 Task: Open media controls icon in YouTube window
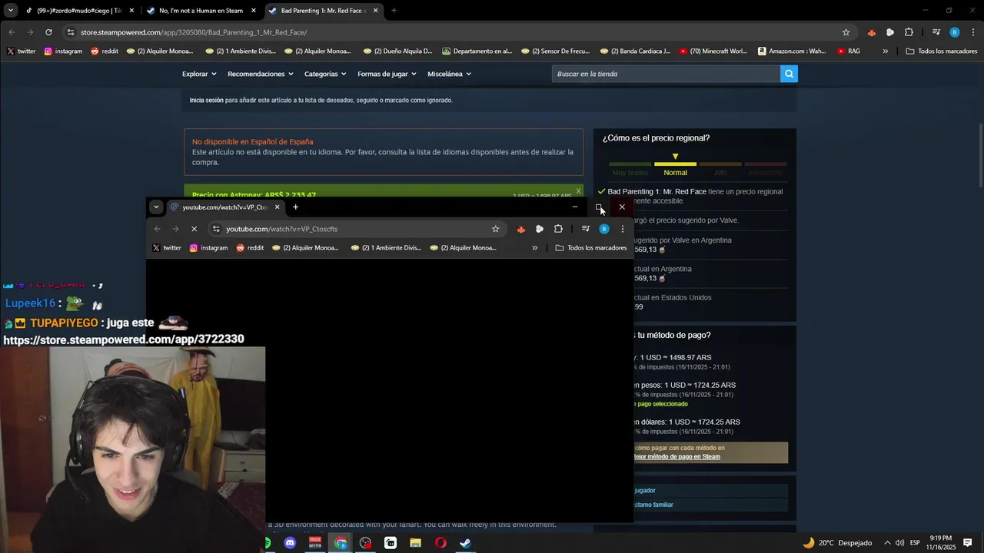(x=585, y=229)
